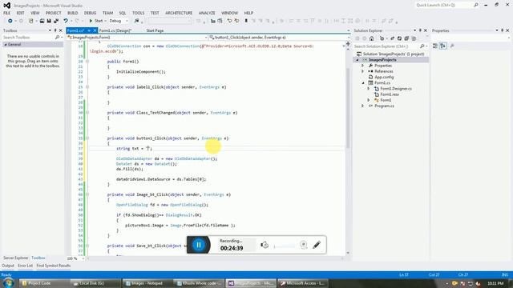Switch to the Form1.cs [Design] tab

115,30
